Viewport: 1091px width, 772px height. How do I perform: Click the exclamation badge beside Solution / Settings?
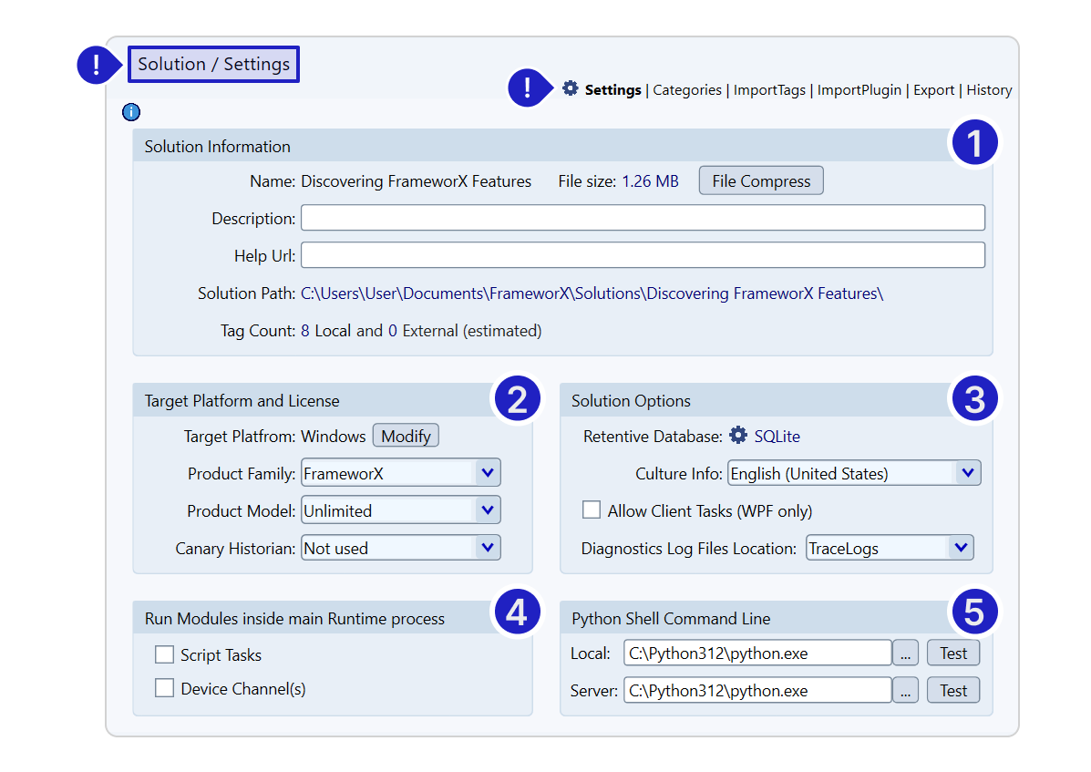tap(97, 65)
